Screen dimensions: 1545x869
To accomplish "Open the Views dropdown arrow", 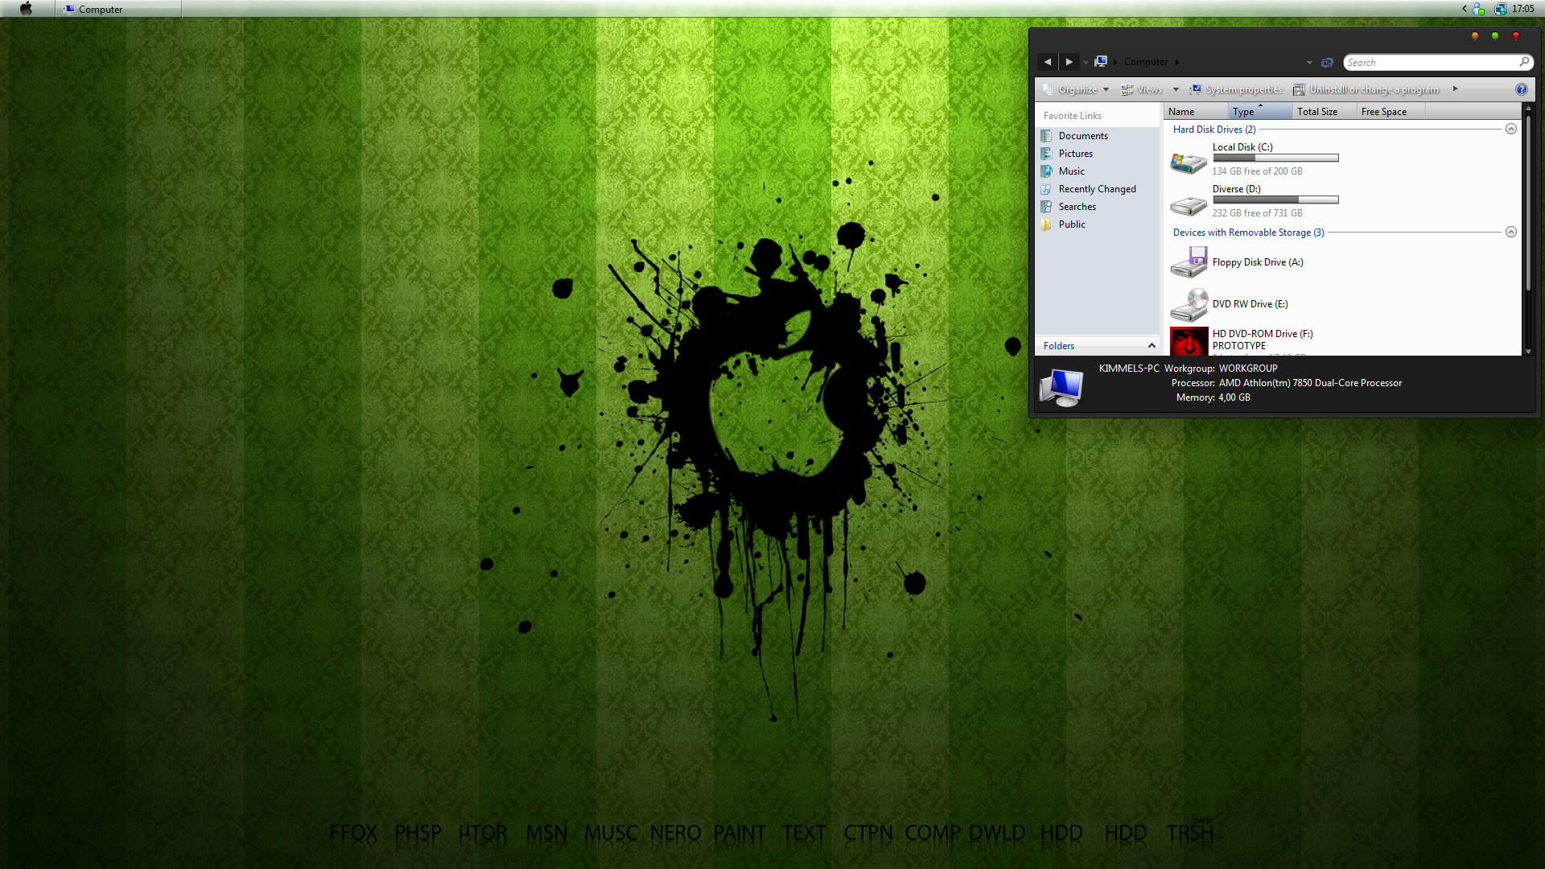I will coord(1176,89).
